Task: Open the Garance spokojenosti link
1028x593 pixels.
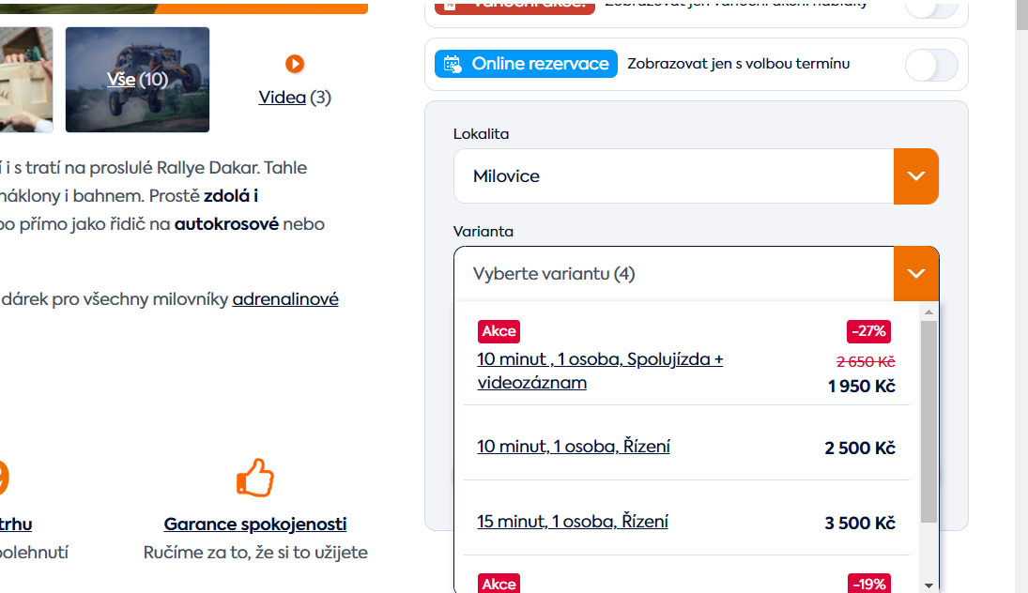Action: (x=255, y=525)
